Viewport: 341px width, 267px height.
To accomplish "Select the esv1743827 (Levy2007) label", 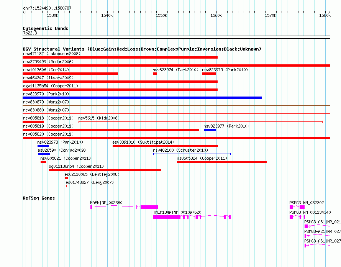I will (90, 182).
